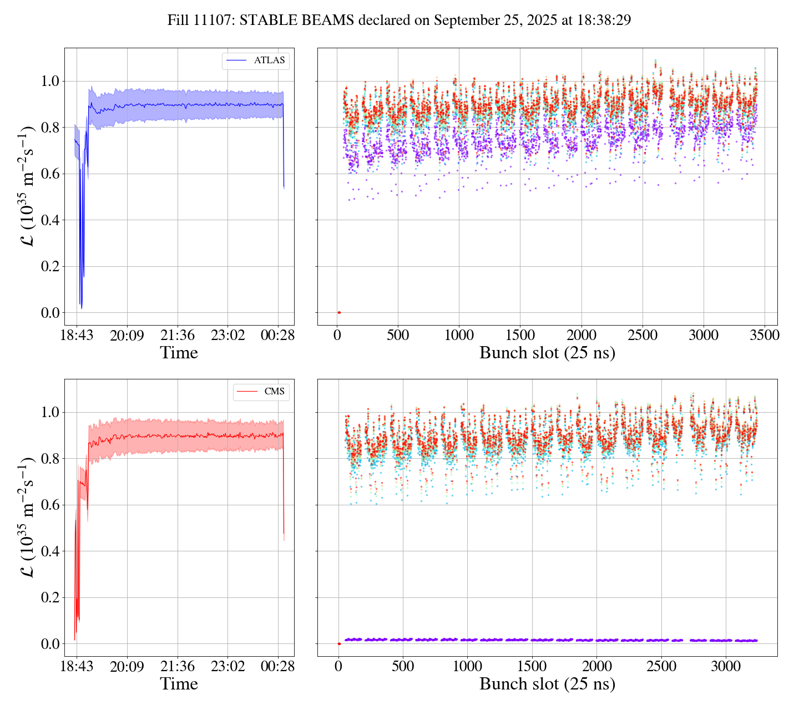Click the 20:09 time tick on ATLAS plot
This screenshot has height=710, width=799.
coord(127,336)
